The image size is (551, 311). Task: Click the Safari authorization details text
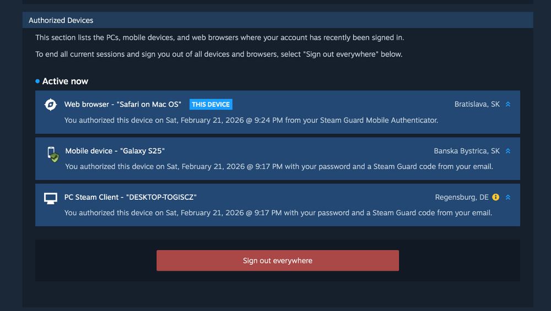click(x=251, y=120)
